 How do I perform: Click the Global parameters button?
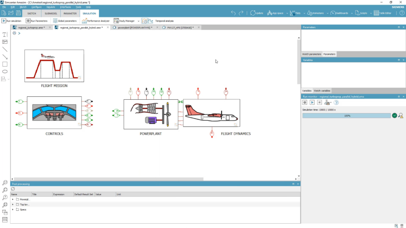[65, 20]
